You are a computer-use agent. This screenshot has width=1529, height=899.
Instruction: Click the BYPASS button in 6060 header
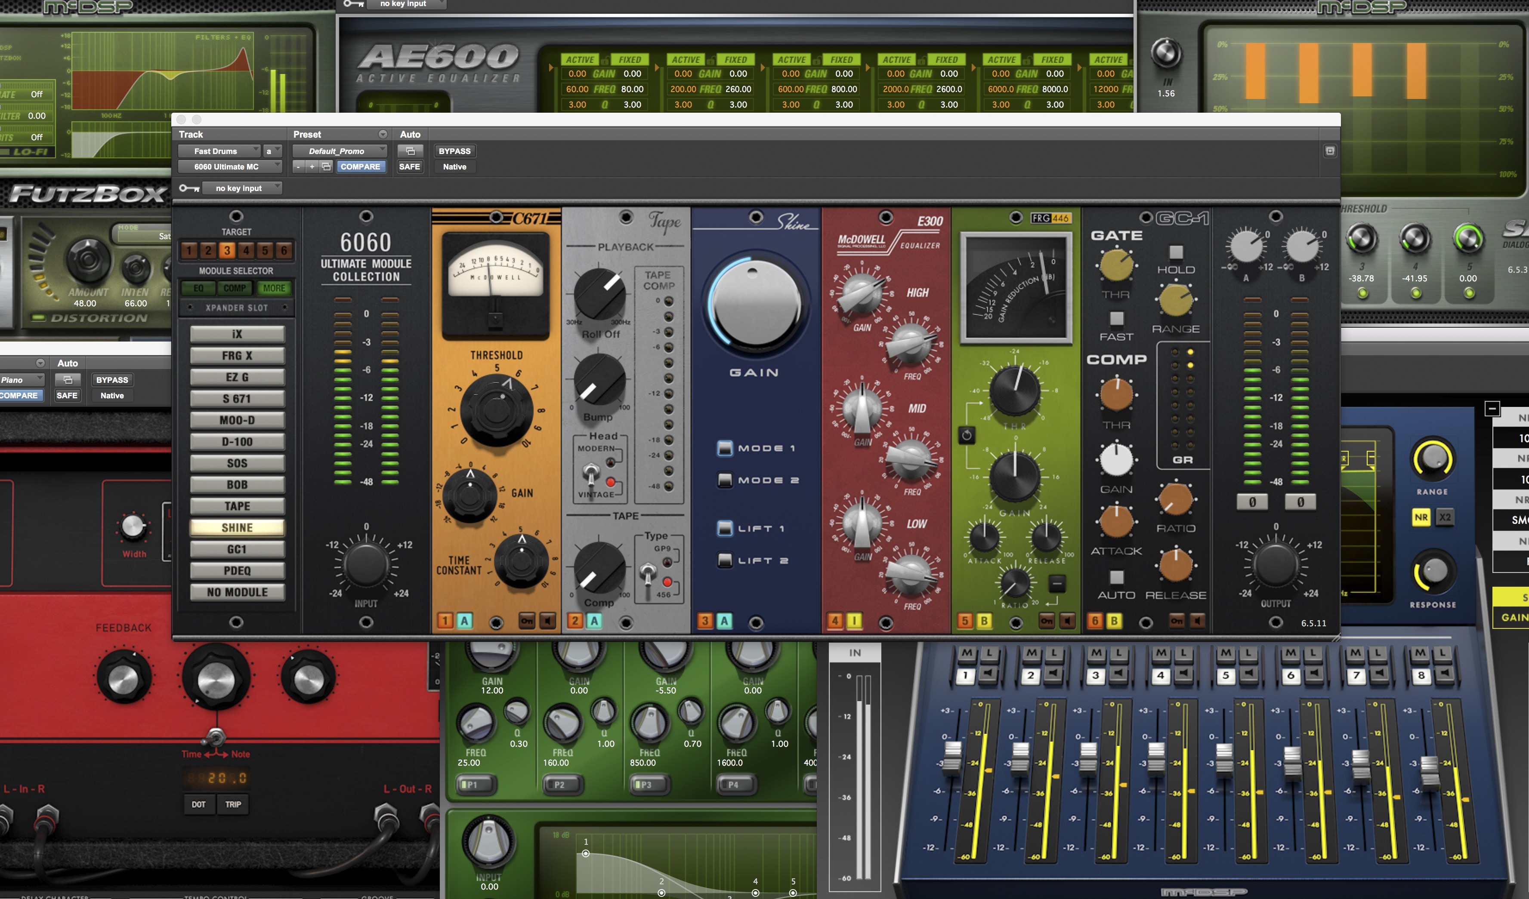pyautogui.click(x=454, y=151)
